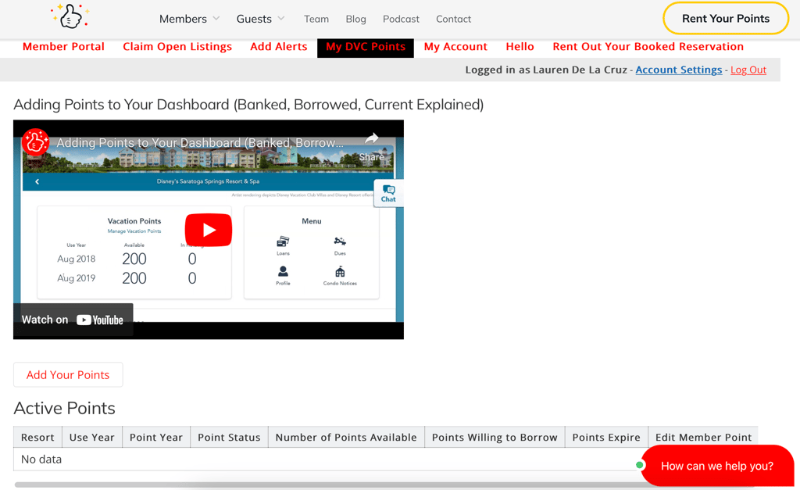The image size is (800, 490).
Task: Expand the Members dropdown menu
Action: tap(189, 19)
